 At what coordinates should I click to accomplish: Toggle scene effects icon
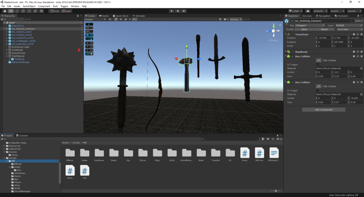tap(125, 19)
